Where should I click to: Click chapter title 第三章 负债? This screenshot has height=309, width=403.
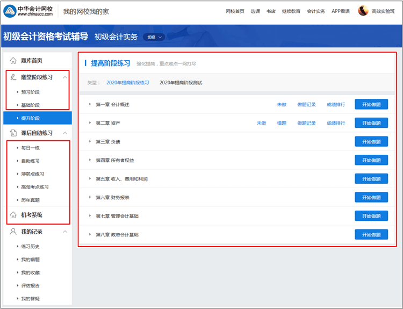pos(108,142)
